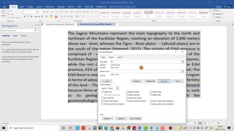The image size is (234, 131).
Task: Decrease font size with Shrink Font icon
Action: point(48,12)
